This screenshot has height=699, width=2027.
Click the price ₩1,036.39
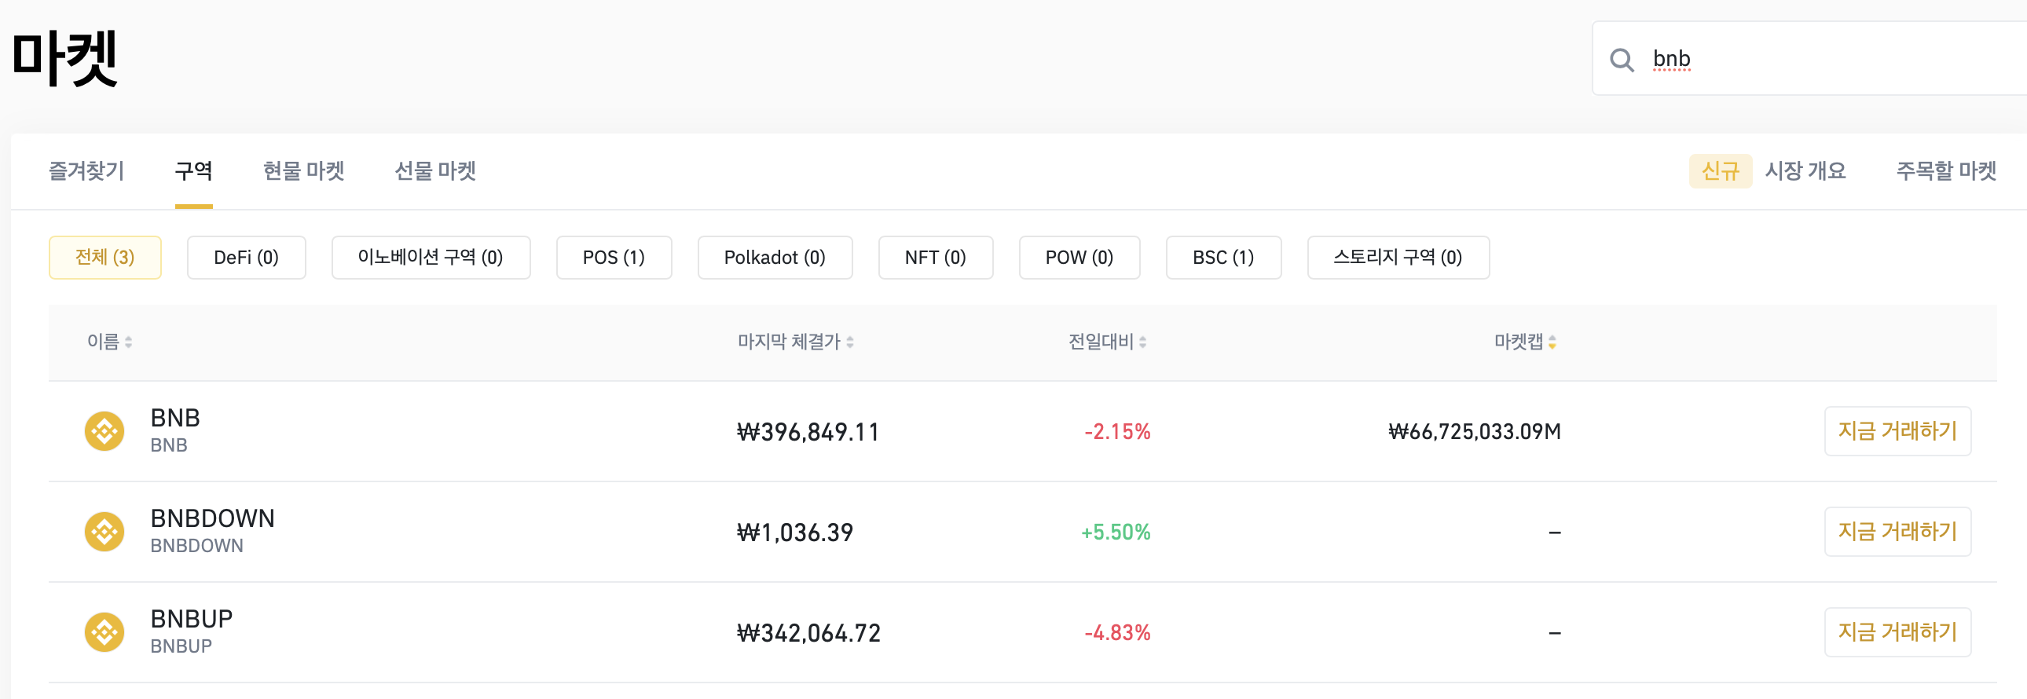tap(795, 532)
